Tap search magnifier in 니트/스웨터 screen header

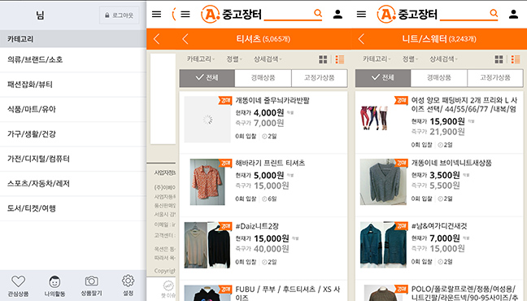(x=494, y=13)
